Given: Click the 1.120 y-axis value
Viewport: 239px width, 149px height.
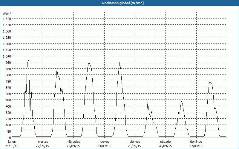Looking at the screenshot, I should (7, 50).
